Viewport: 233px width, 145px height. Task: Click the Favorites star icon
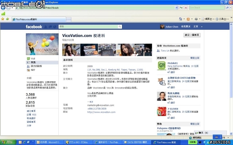(3, 19)
